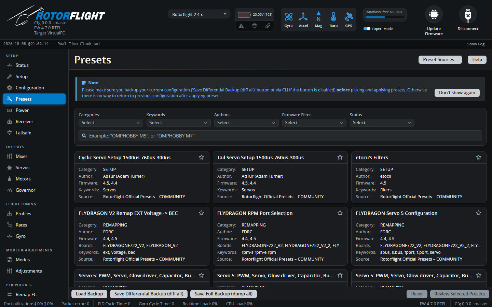
Task: Click the Mag sensor icon
Action: (318, 17)
